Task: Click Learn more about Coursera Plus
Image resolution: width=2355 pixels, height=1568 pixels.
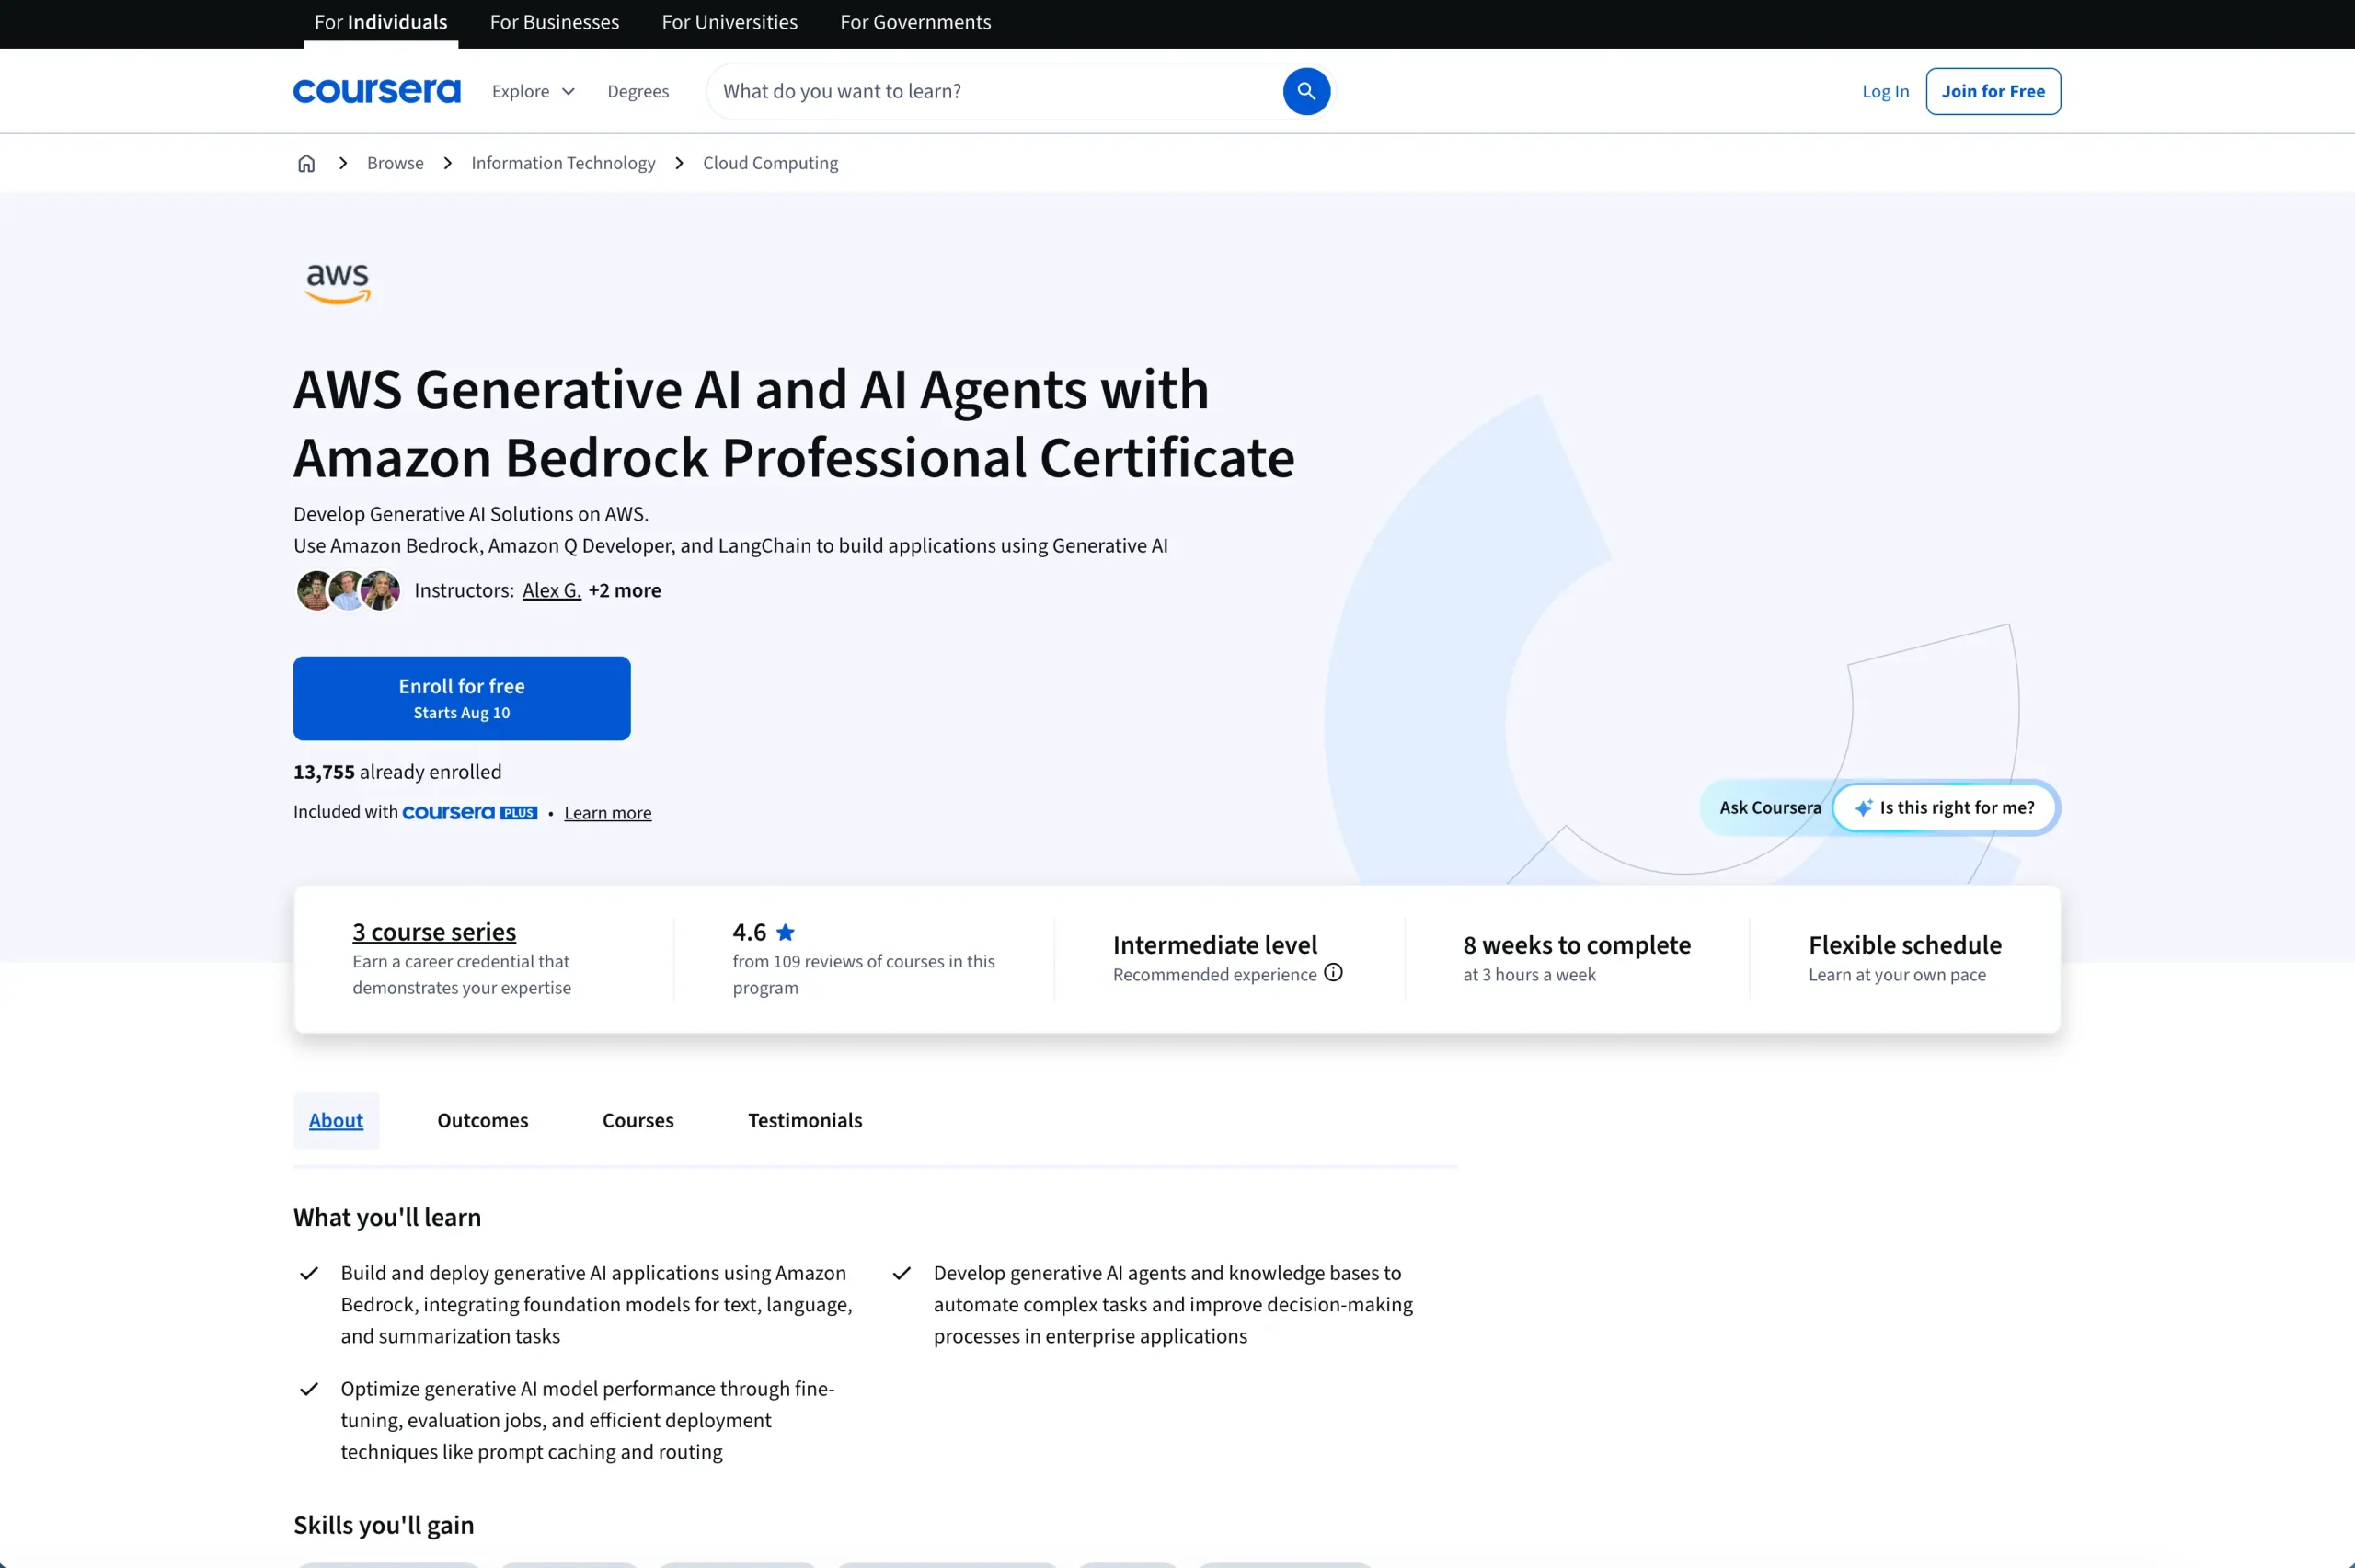Action: (608, 813)
